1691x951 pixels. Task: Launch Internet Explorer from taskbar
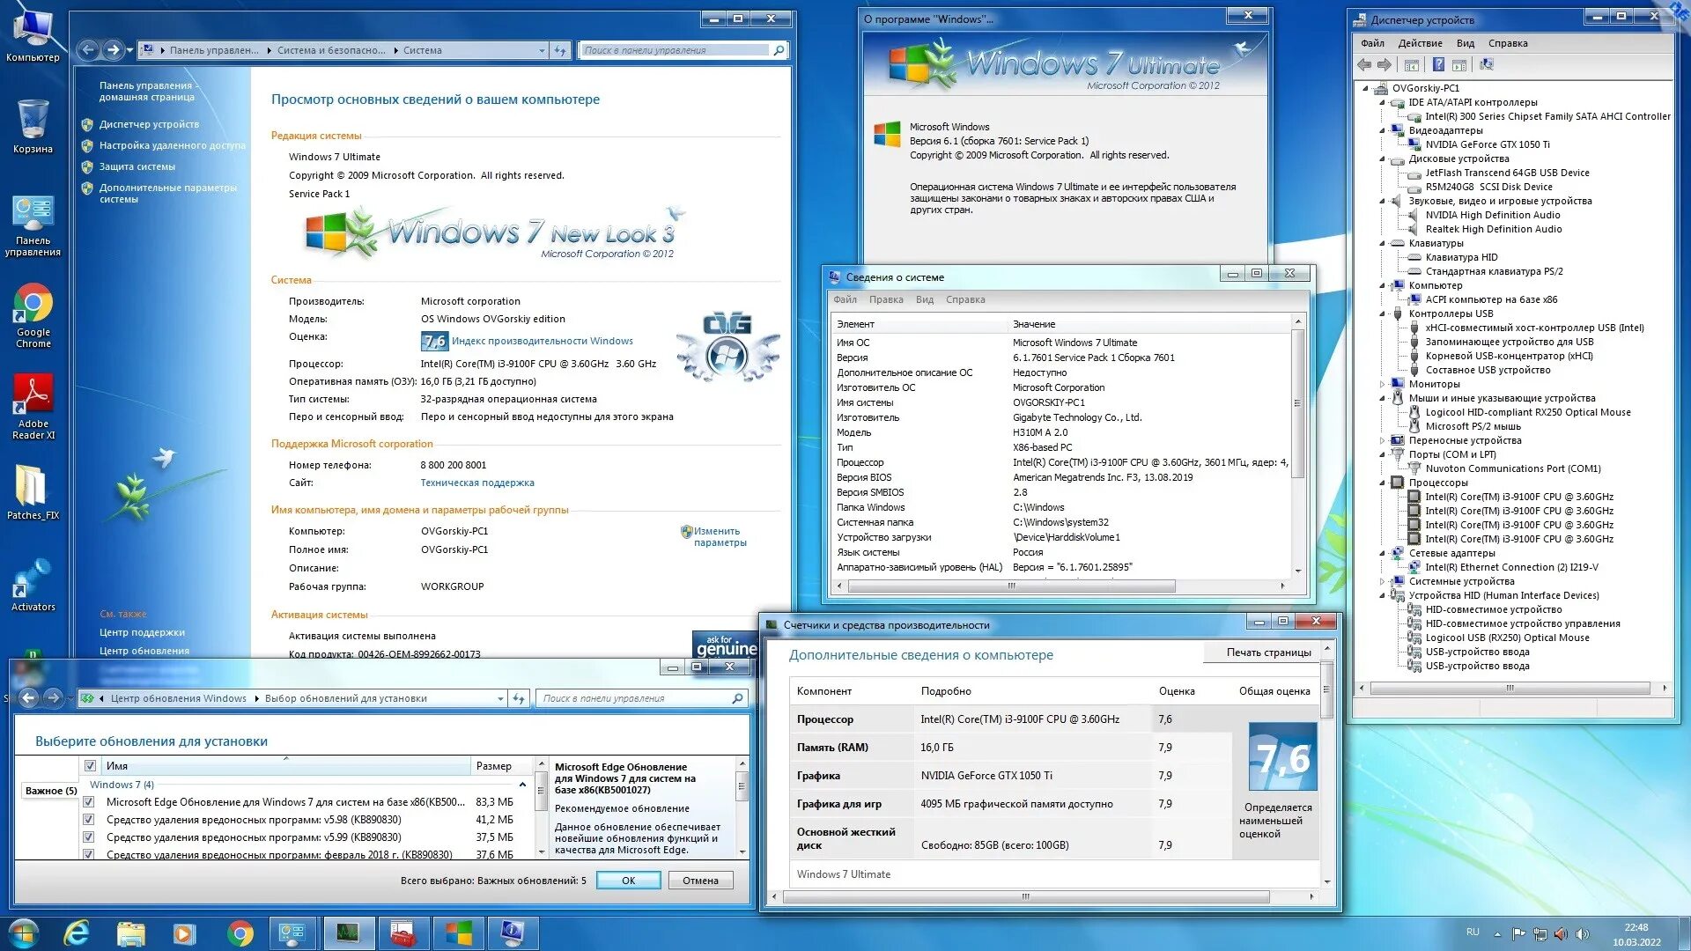(78, 933)
